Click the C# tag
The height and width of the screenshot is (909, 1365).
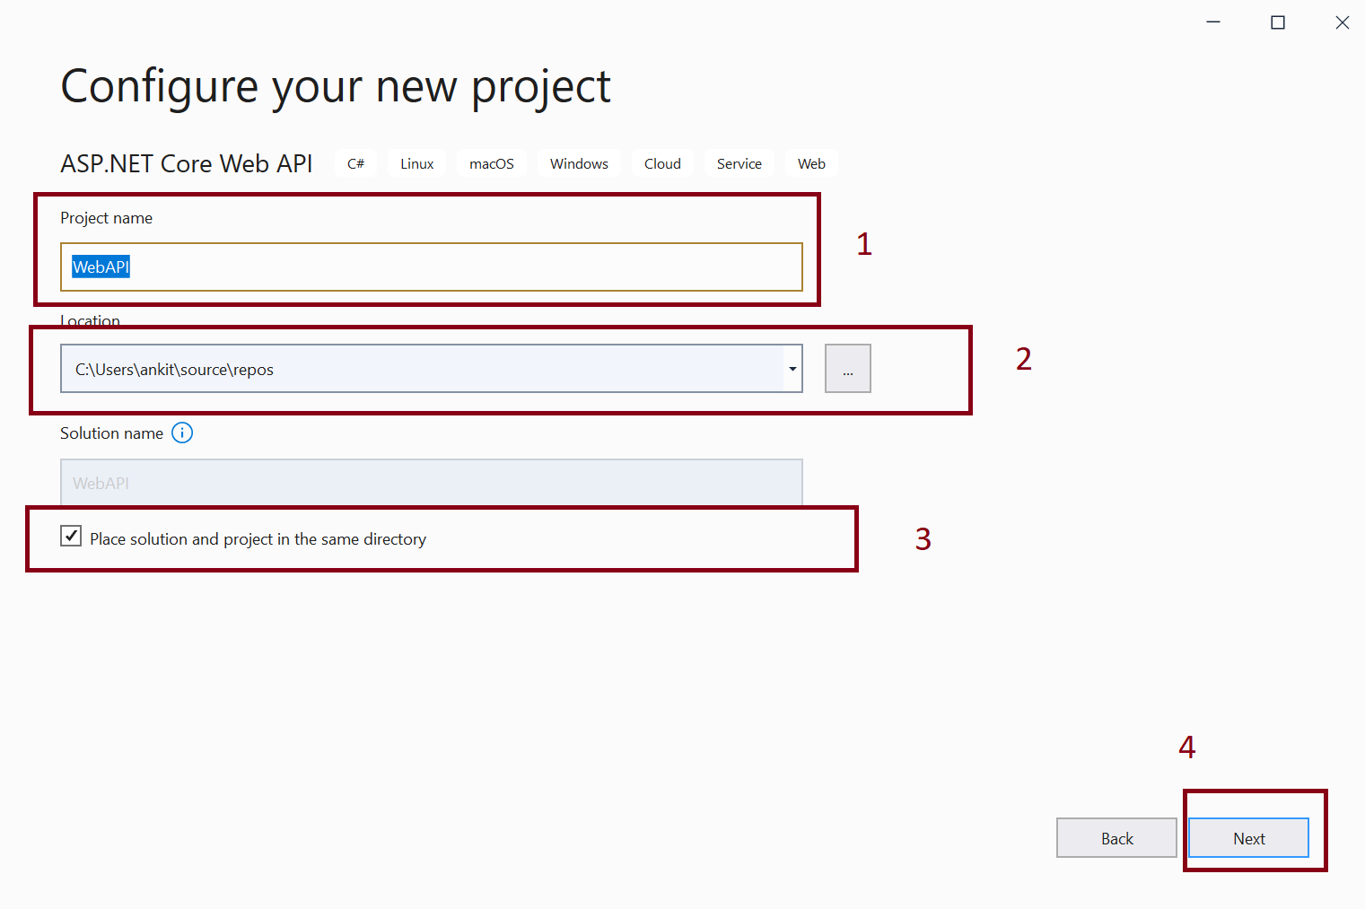[x=355, y=163]
